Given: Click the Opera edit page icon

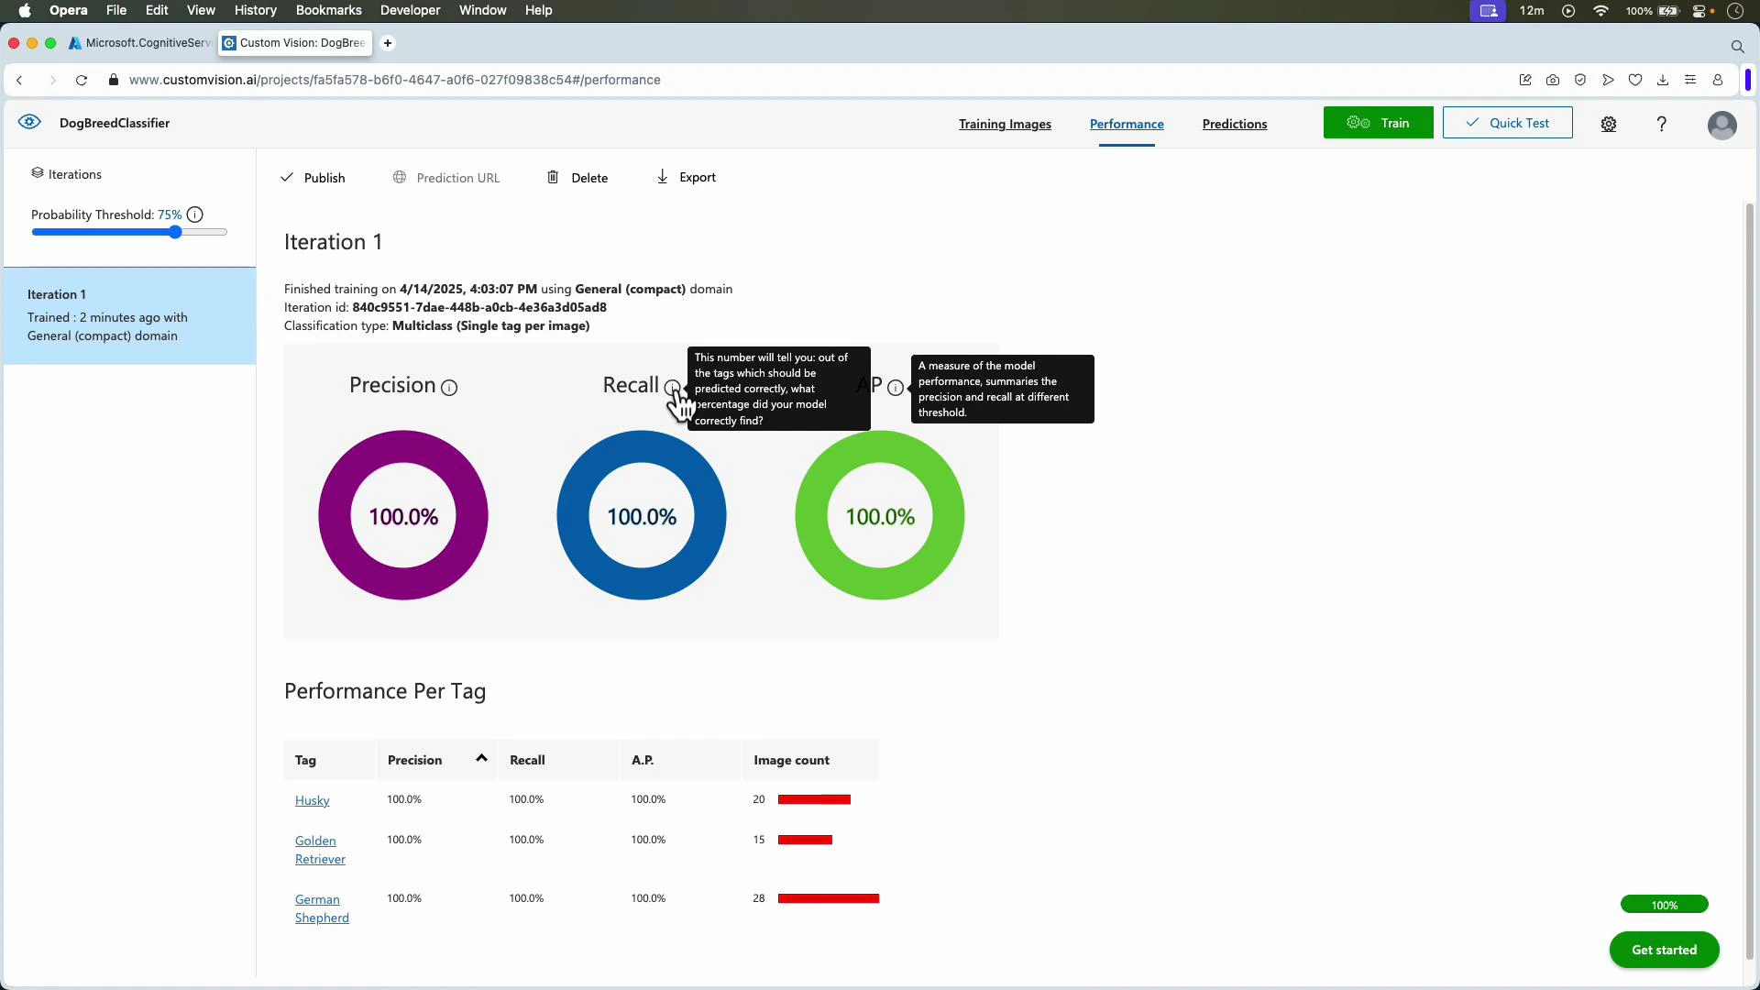Looking at the screenshot, I should point(1525,80).
